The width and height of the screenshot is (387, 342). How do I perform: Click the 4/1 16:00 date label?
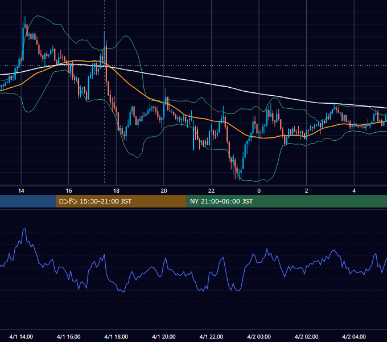[x=69, y=337]
